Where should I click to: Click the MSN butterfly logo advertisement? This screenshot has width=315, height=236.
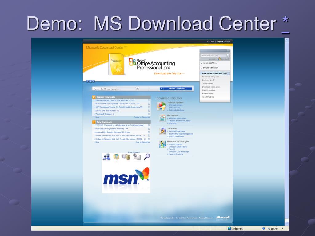126,177
